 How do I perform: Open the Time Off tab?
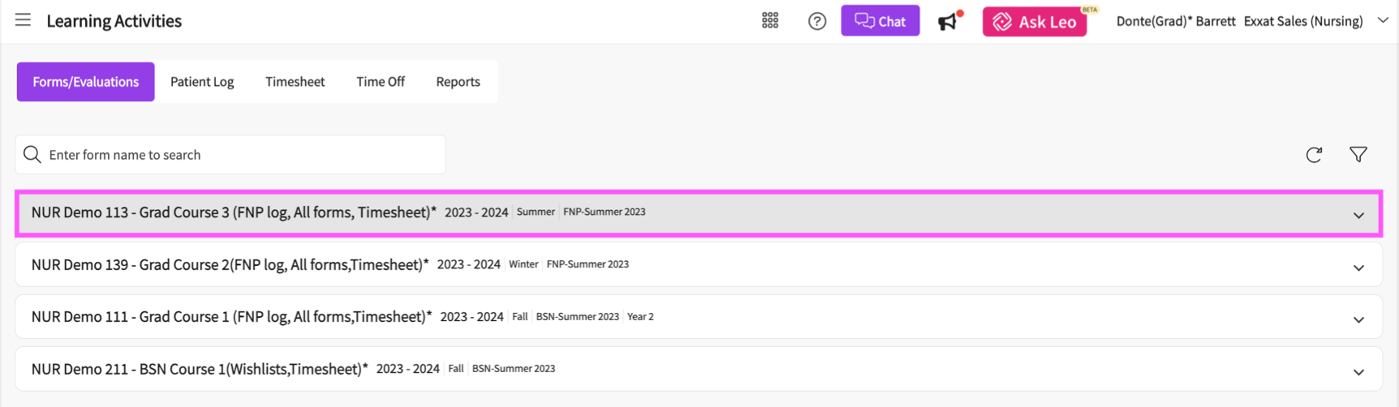point(380,82)
